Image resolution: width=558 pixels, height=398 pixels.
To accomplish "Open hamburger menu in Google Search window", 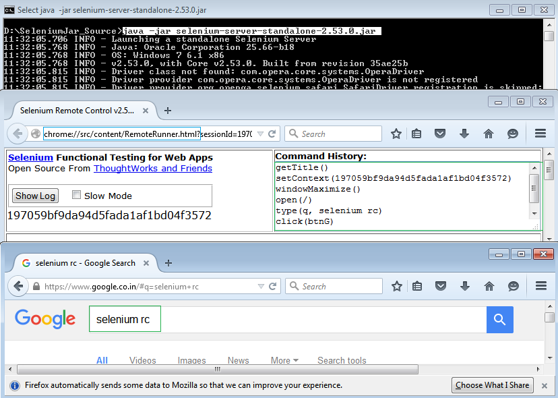I will (x=541, y=286).
